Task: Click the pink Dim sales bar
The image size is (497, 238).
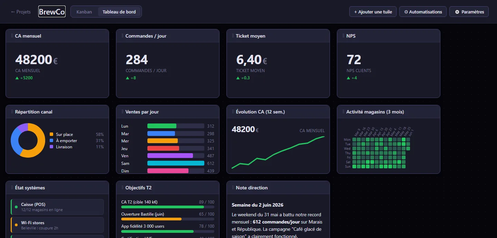Action: pyautogui.click(x=168, y=171)
